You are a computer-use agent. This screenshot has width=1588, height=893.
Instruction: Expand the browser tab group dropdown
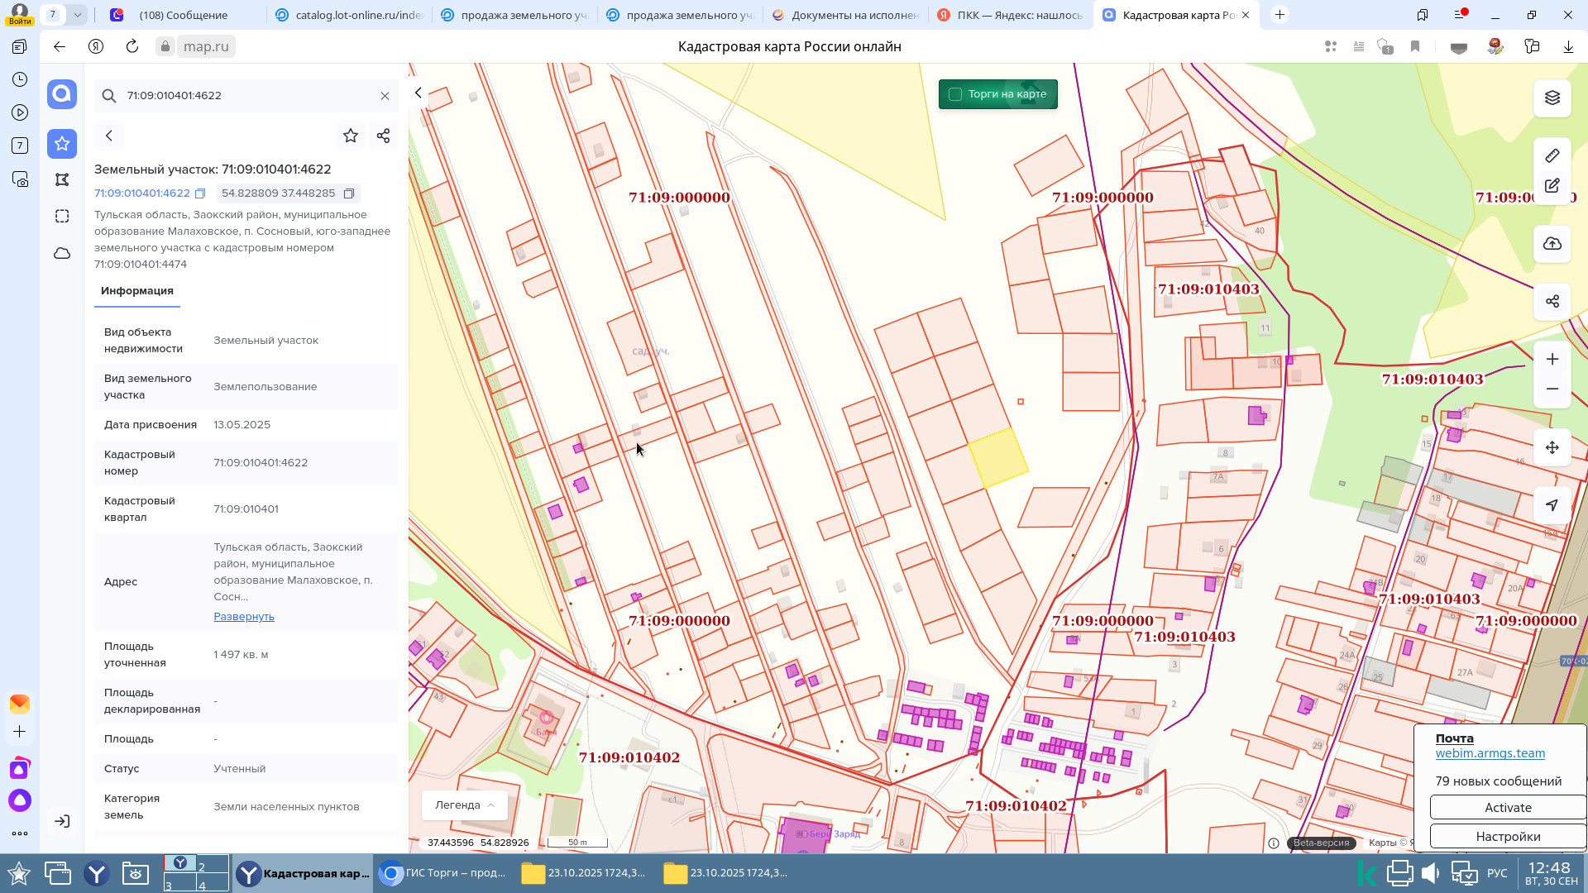coord(77,15)
